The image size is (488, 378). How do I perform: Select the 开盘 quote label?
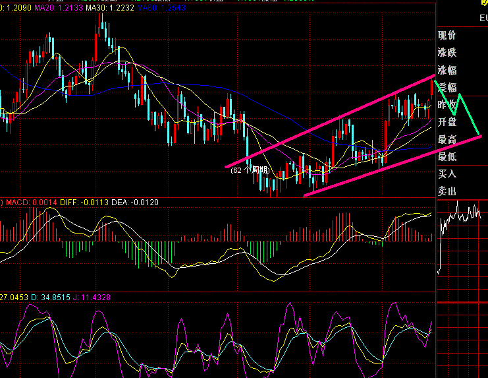pos(447,122)
